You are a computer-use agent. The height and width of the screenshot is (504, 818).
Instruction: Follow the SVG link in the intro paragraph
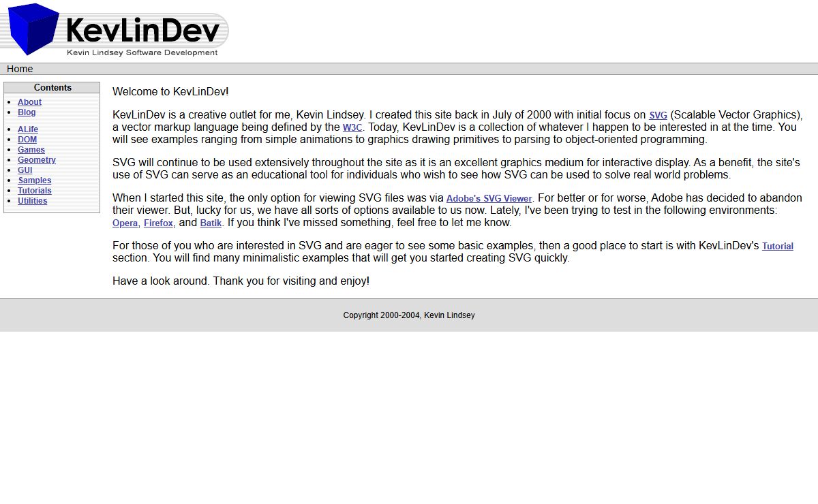(658, 116)
